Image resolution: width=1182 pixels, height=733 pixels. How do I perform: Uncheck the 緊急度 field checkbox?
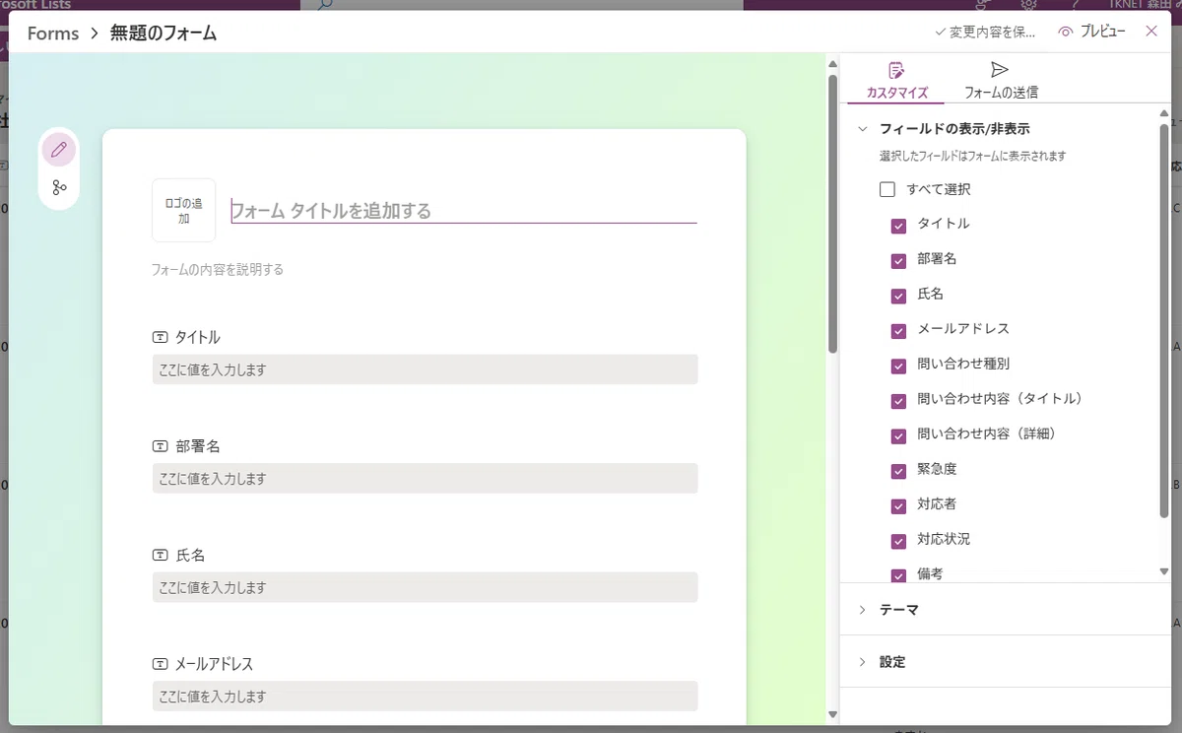click(898, 471)
